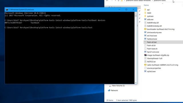Select the flash-all.sh file name
This screenshot has height=103, width=183.
coord(151,45)
